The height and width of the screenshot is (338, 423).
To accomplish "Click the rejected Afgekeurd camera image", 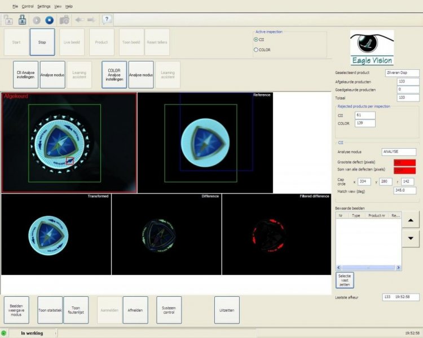I will coord(69,143).
